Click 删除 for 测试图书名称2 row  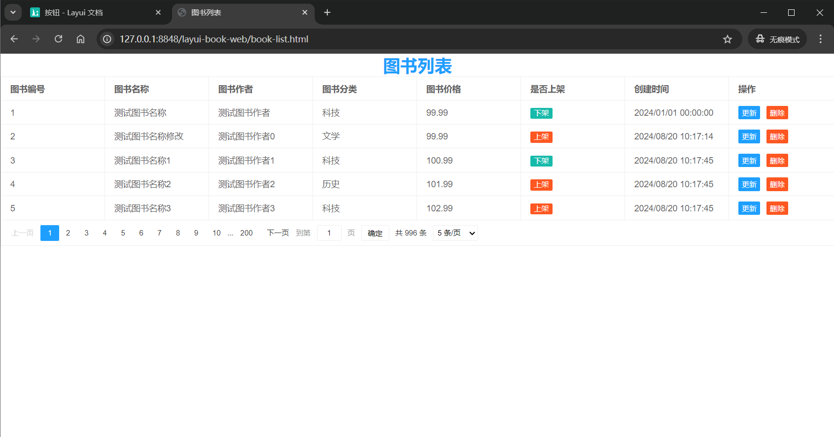(777, 184)
